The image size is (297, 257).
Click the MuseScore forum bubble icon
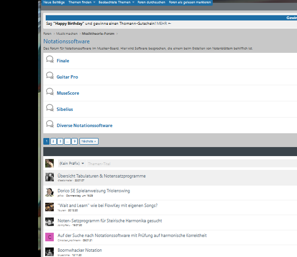pos(50,92)
